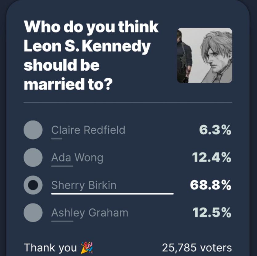Click the selected Sherry Birkin radio button

[x=33, y=185]
